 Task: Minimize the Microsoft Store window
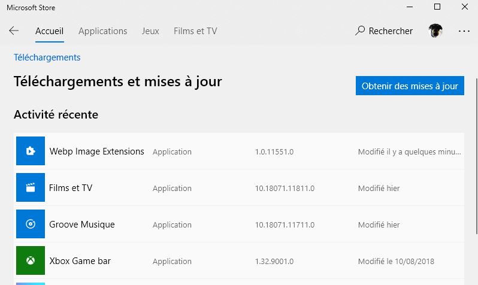click(x=410, y=7)
